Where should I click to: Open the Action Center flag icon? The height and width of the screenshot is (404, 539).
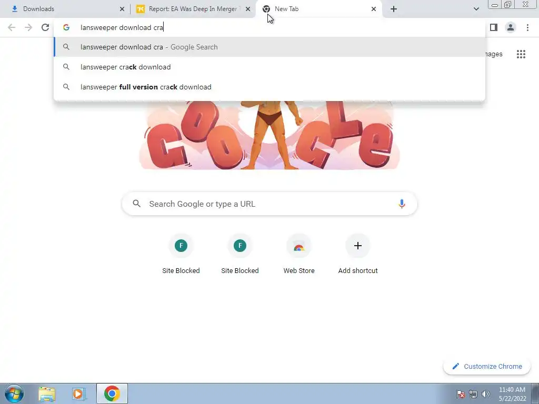[x=460, y=394]
